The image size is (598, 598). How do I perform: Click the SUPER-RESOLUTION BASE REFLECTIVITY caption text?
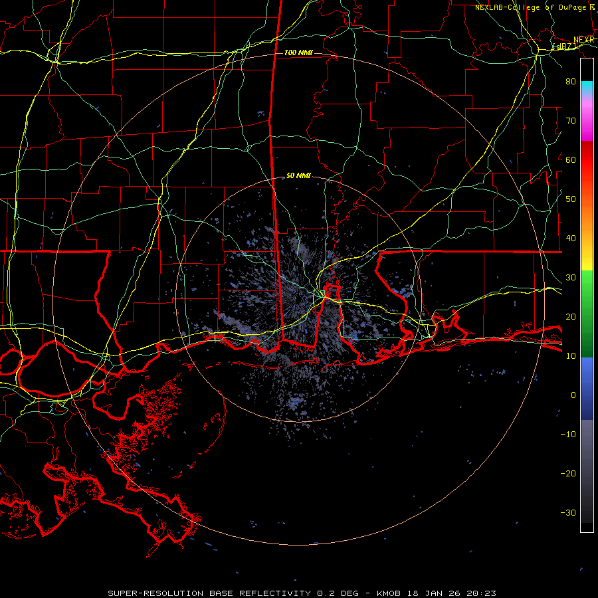(x=209, y=593)
